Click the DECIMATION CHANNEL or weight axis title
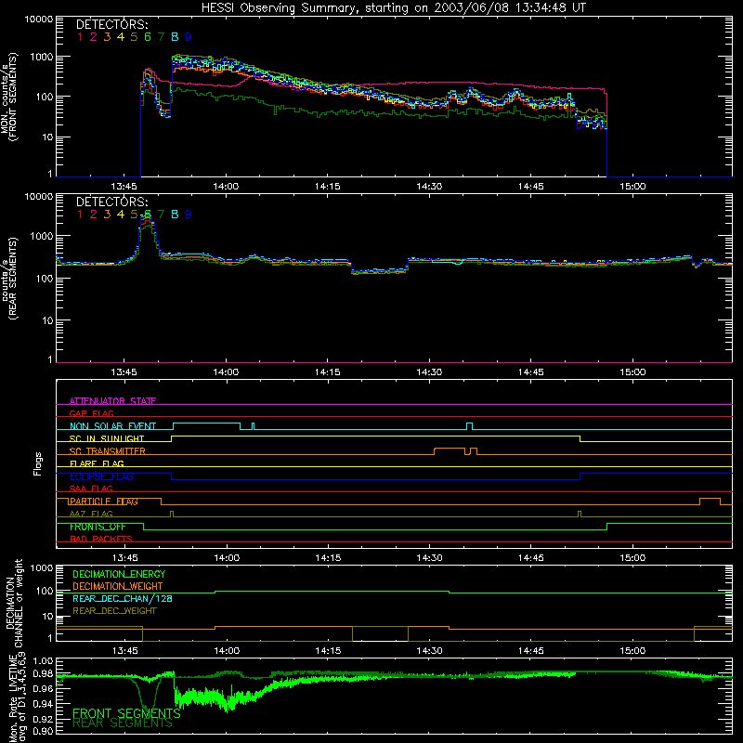 [14, 603]
